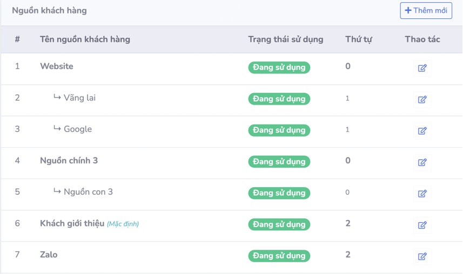The width and height of the screenshot is (463, 274).
Task: Edit the Nguồn con 3 entry
Action: point(422,193)
